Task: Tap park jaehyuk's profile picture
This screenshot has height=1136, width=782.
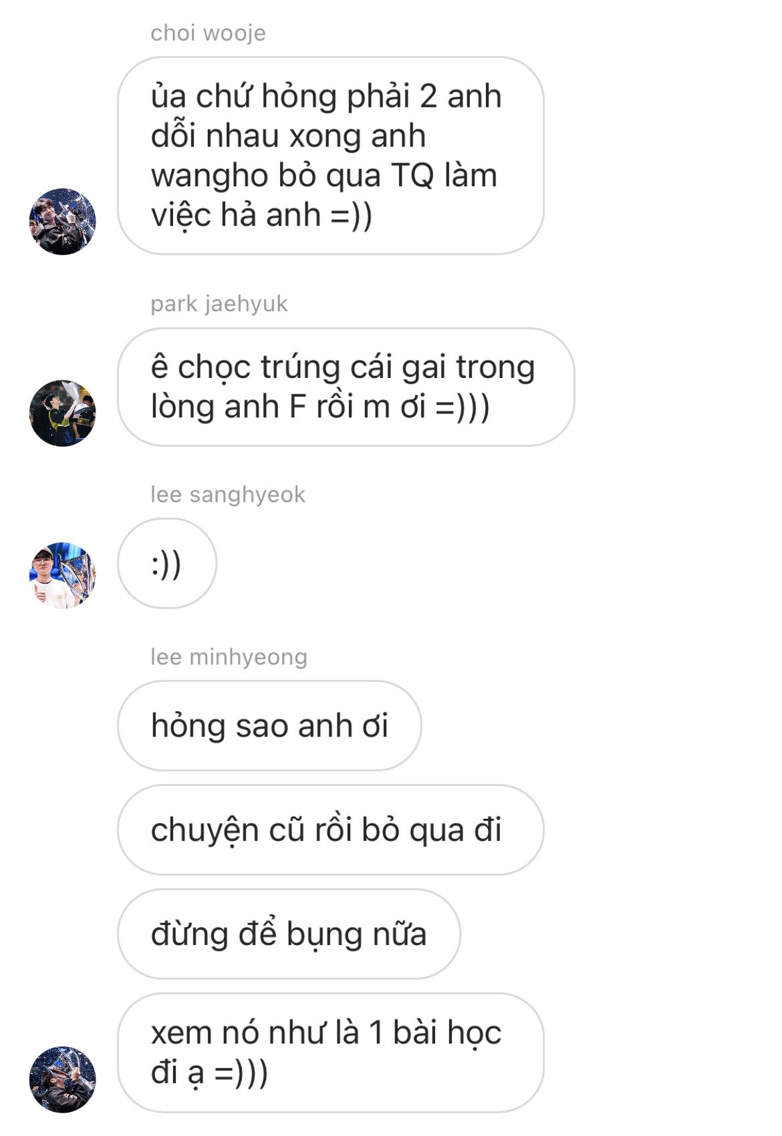Action: coord(63,413)
